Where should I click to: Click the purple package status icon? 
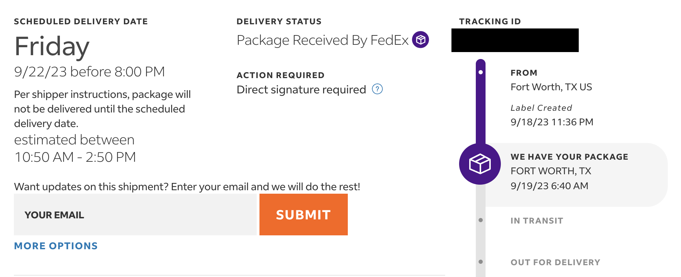[420, 40]
